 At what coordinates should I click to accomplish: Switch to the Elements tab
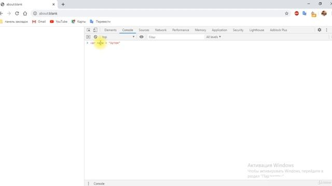coord(110,30)
